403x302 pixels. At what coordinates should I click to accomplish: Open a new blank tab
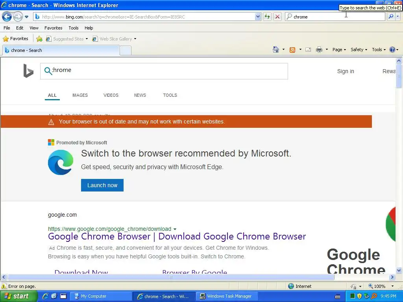tap(126, 51)
